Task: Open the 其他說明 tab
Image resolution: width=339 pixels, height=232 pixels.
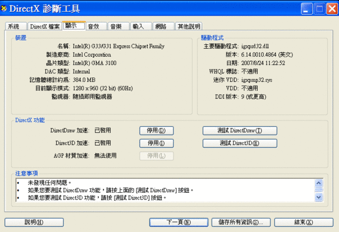Action: click(x=189, y=26)
